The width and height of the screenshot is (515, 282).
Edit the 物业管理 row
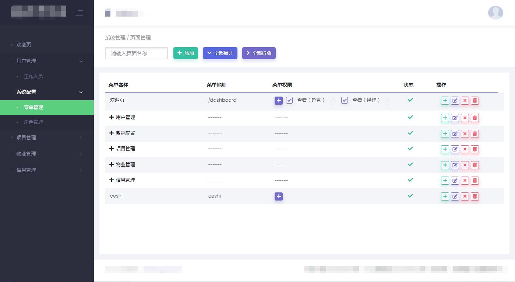[455, 165]
